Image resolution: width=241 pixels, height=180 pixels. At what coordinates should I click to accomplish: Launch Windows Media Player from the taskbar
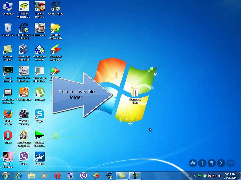click(44, 176)
